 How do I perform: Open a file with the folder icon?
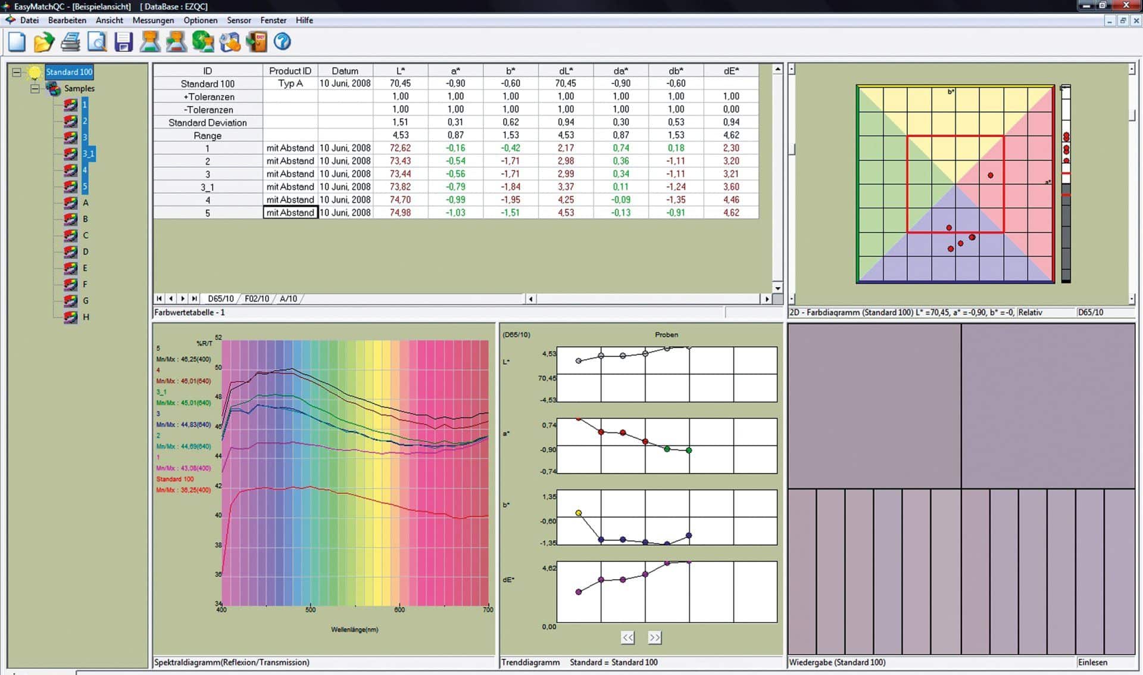tap(43, 42)
